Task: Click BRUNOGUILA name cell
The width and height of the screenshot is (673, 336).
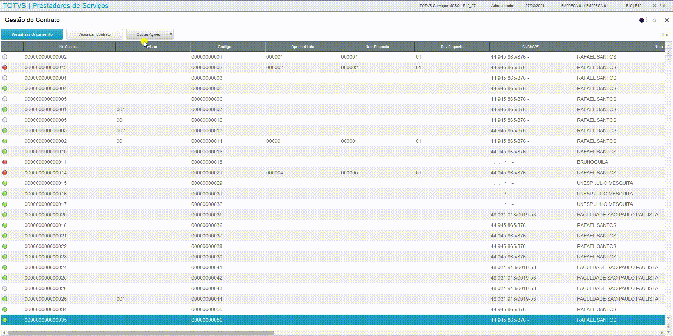Action: click(x=593, y=162)
